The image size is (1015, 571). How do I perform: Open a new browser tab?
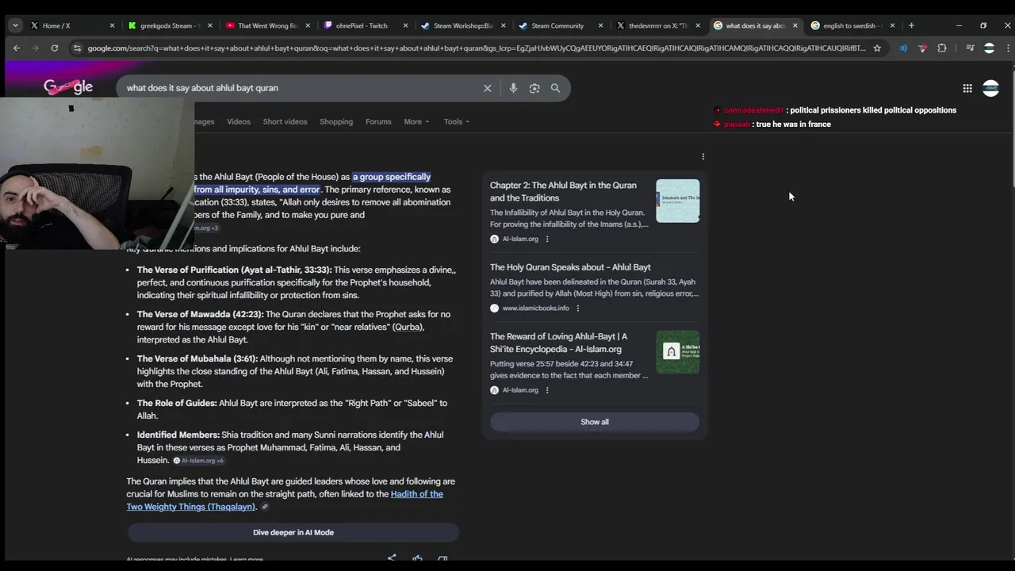911,25
